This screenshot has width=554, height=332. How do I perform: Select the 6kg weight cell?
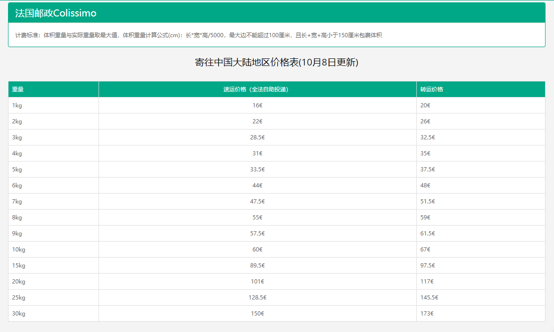point(53,185)
